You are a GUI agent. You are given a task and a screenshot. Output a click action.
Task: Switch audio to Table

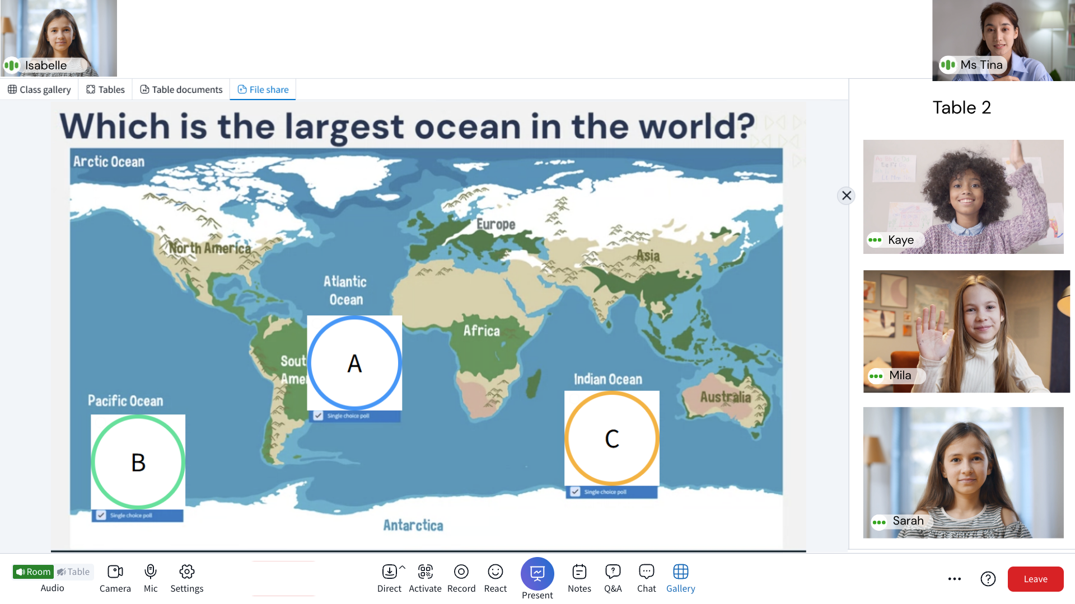tap(73, 572)
